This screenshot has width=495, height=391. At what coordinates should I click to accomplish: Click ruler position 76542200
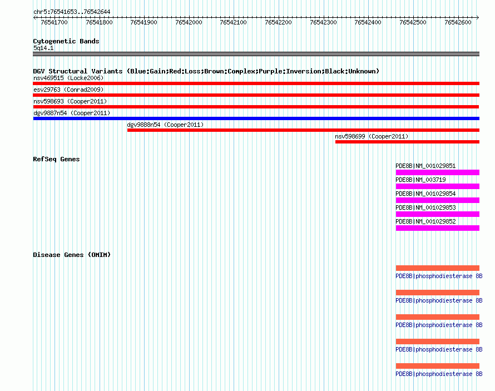tap(279, 22)
